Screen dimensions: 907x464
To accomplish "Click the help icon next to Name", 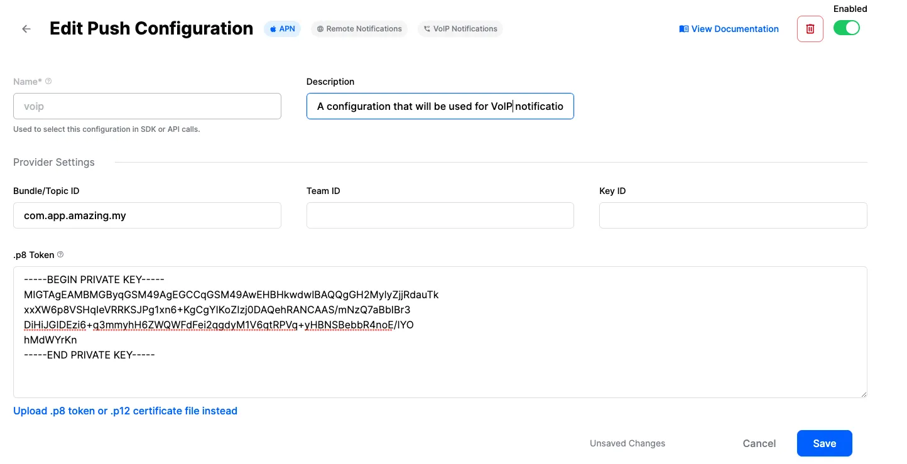I will click(49, 80).
